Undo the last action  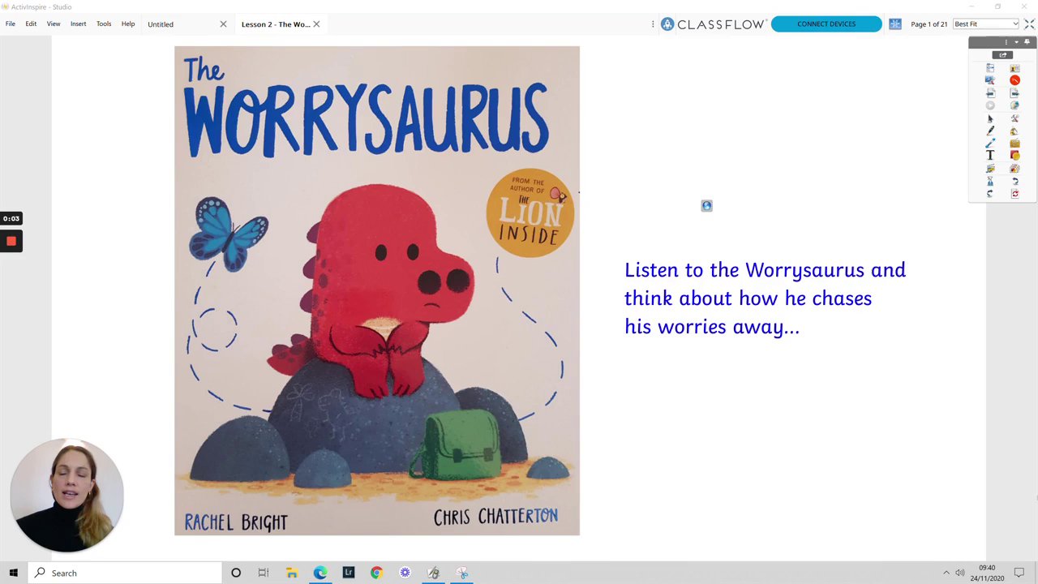pyautogui.click(x=1014, y=181)
